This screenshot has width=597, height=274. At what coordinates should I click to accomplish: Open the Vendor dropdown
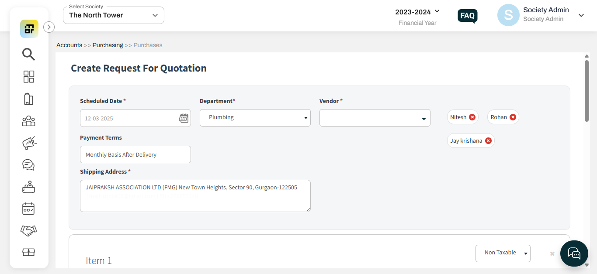(375, 118)
